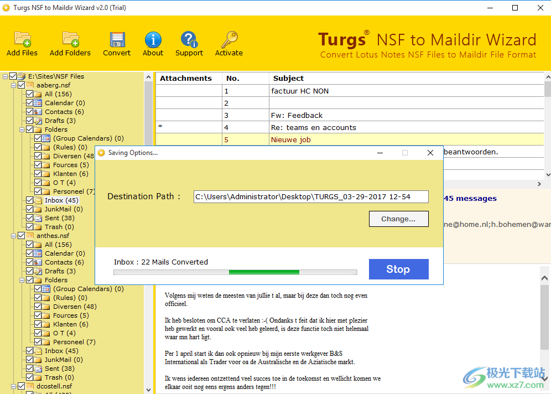Select Fources (5) under anthes.nsf

[71, 315]
